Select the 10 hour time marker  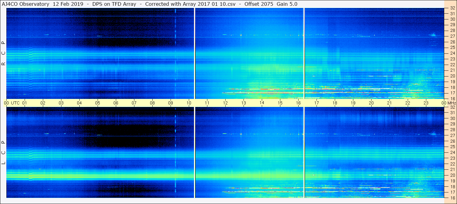[x=189, y=103]
